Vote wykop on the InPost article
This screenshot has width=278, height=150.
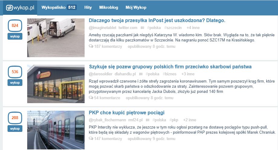tap(15, 36)
